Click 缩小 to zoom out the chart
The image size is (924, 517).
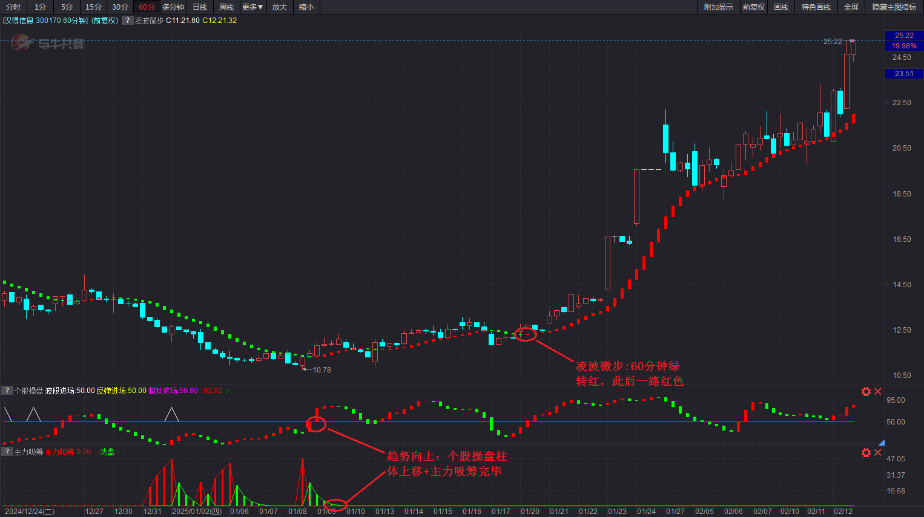click(x=306, y=7)
